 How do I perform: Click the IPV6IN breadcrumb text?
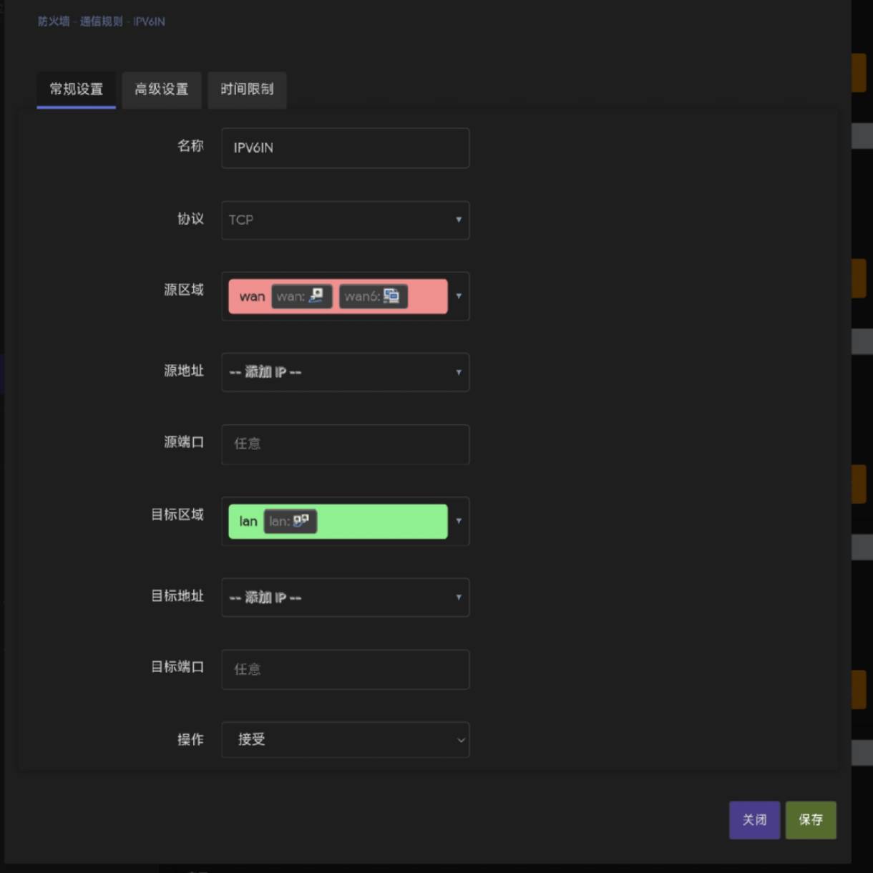coord(149,21)
